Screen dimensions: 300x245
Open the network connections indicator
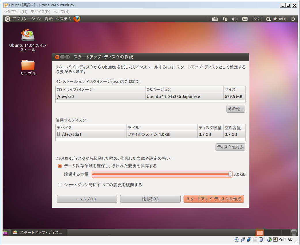[225, 19]
